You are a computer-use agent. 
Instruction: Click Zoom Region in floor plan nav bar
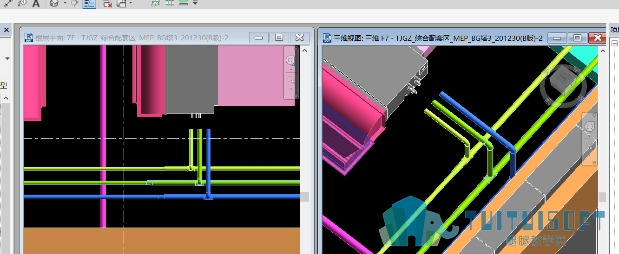click(291, 79)
